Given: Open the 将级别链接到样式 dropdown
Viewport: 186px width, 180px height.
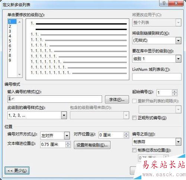Looking at the screenshot, I should (x=178, y=40).
